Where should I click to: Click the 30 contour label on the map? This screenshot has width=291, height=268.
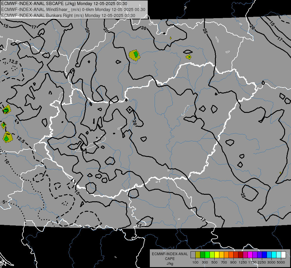pos(144,28)
